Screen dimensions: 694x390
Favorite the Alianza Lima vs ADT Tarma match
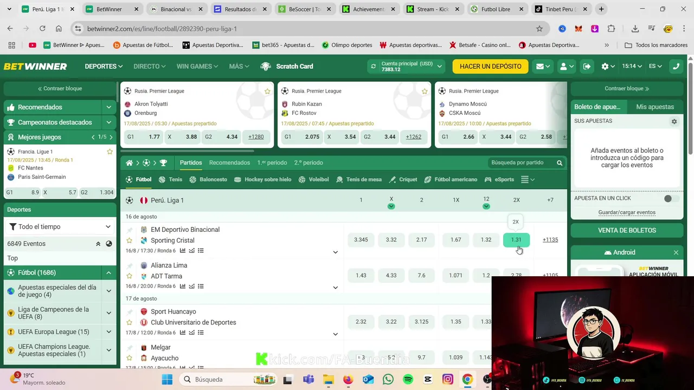(x=129, y=276)
